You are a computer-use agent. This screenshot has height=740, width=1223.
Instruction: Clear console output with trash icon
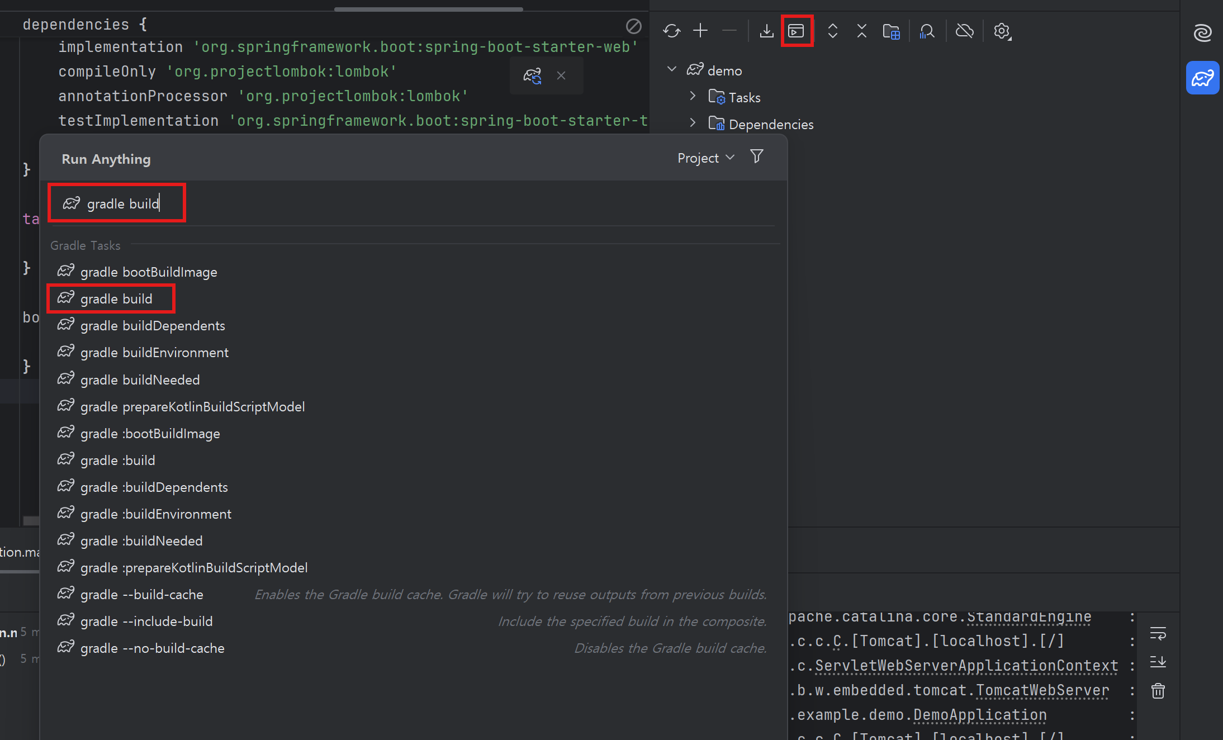pos(1158,691)
